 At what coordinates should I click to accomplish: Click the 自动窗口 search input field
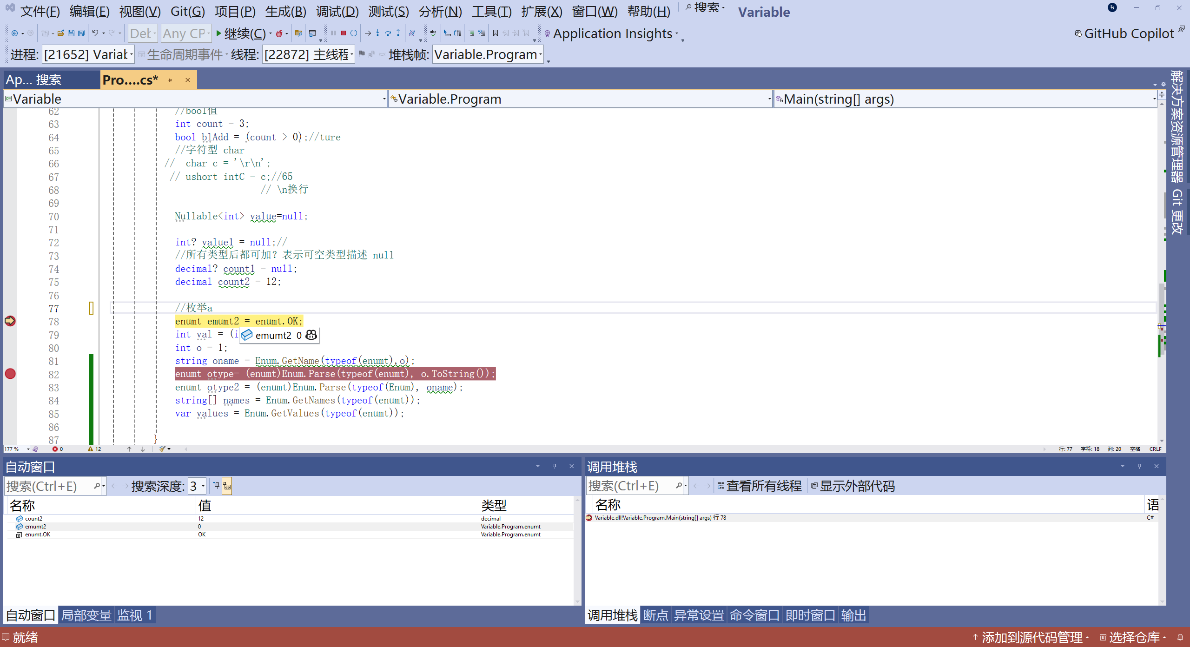[x=49, y=486]
